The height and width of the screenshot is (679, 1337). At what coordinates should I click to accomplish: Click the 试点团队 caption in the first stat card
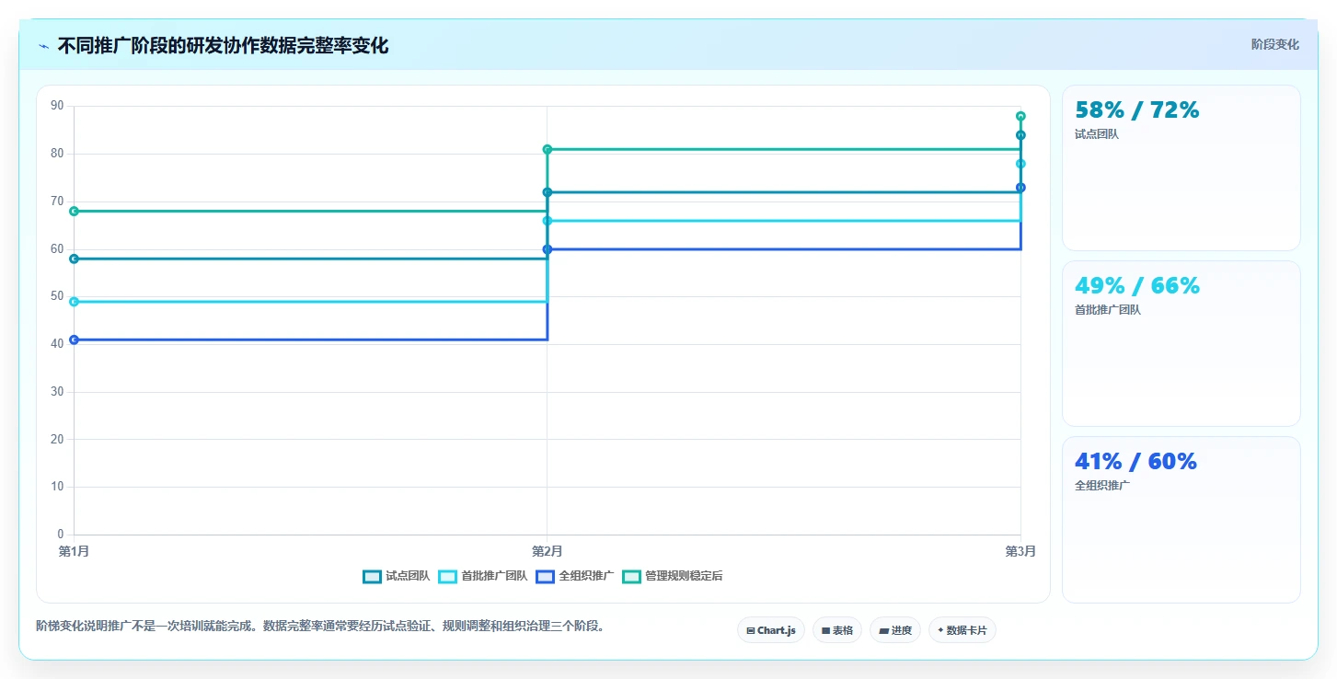click(x=1097, y=134)
